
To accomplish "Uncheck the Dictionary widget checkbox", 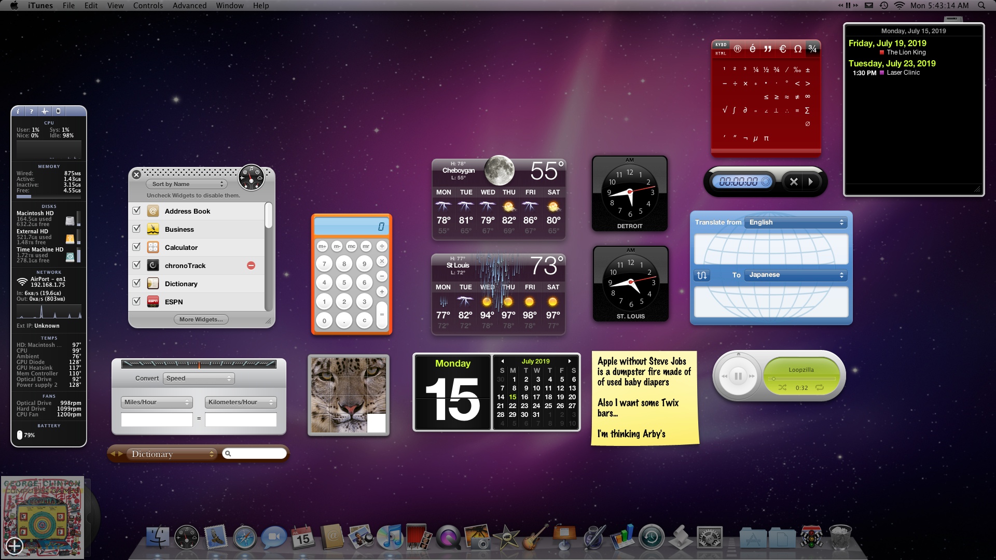I will pyautogui.click(x=136, y=284).
